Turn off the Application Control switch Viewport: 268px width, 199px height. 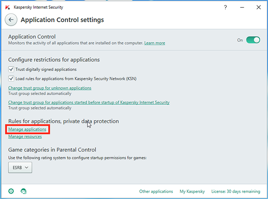pyautogui.click(x=253, y=40)
